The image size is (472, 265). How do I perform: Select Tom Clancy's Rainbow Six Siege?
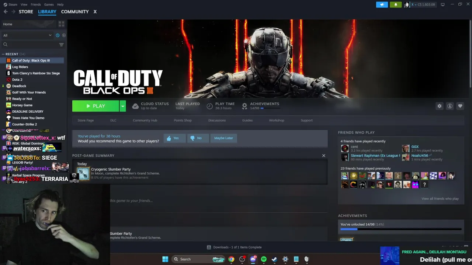36,73
